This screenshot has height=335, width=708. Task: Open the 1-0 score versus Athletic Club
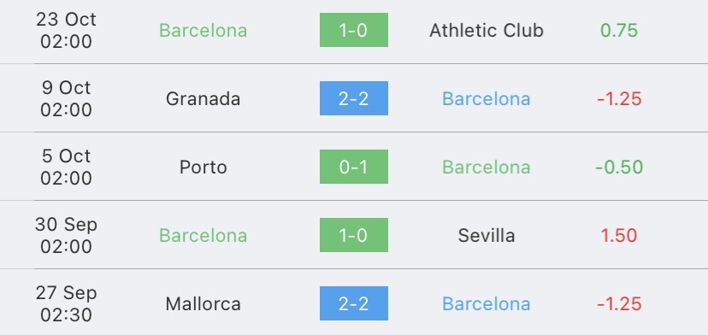point(353,30)
